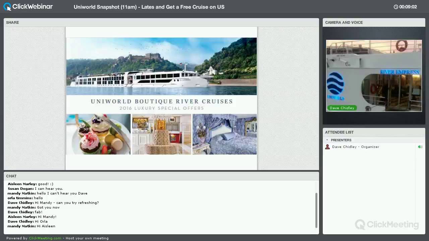Click the Dave Chidley green camera name label
The height and width of the screenshot is (241, 429).
[342, 108]
